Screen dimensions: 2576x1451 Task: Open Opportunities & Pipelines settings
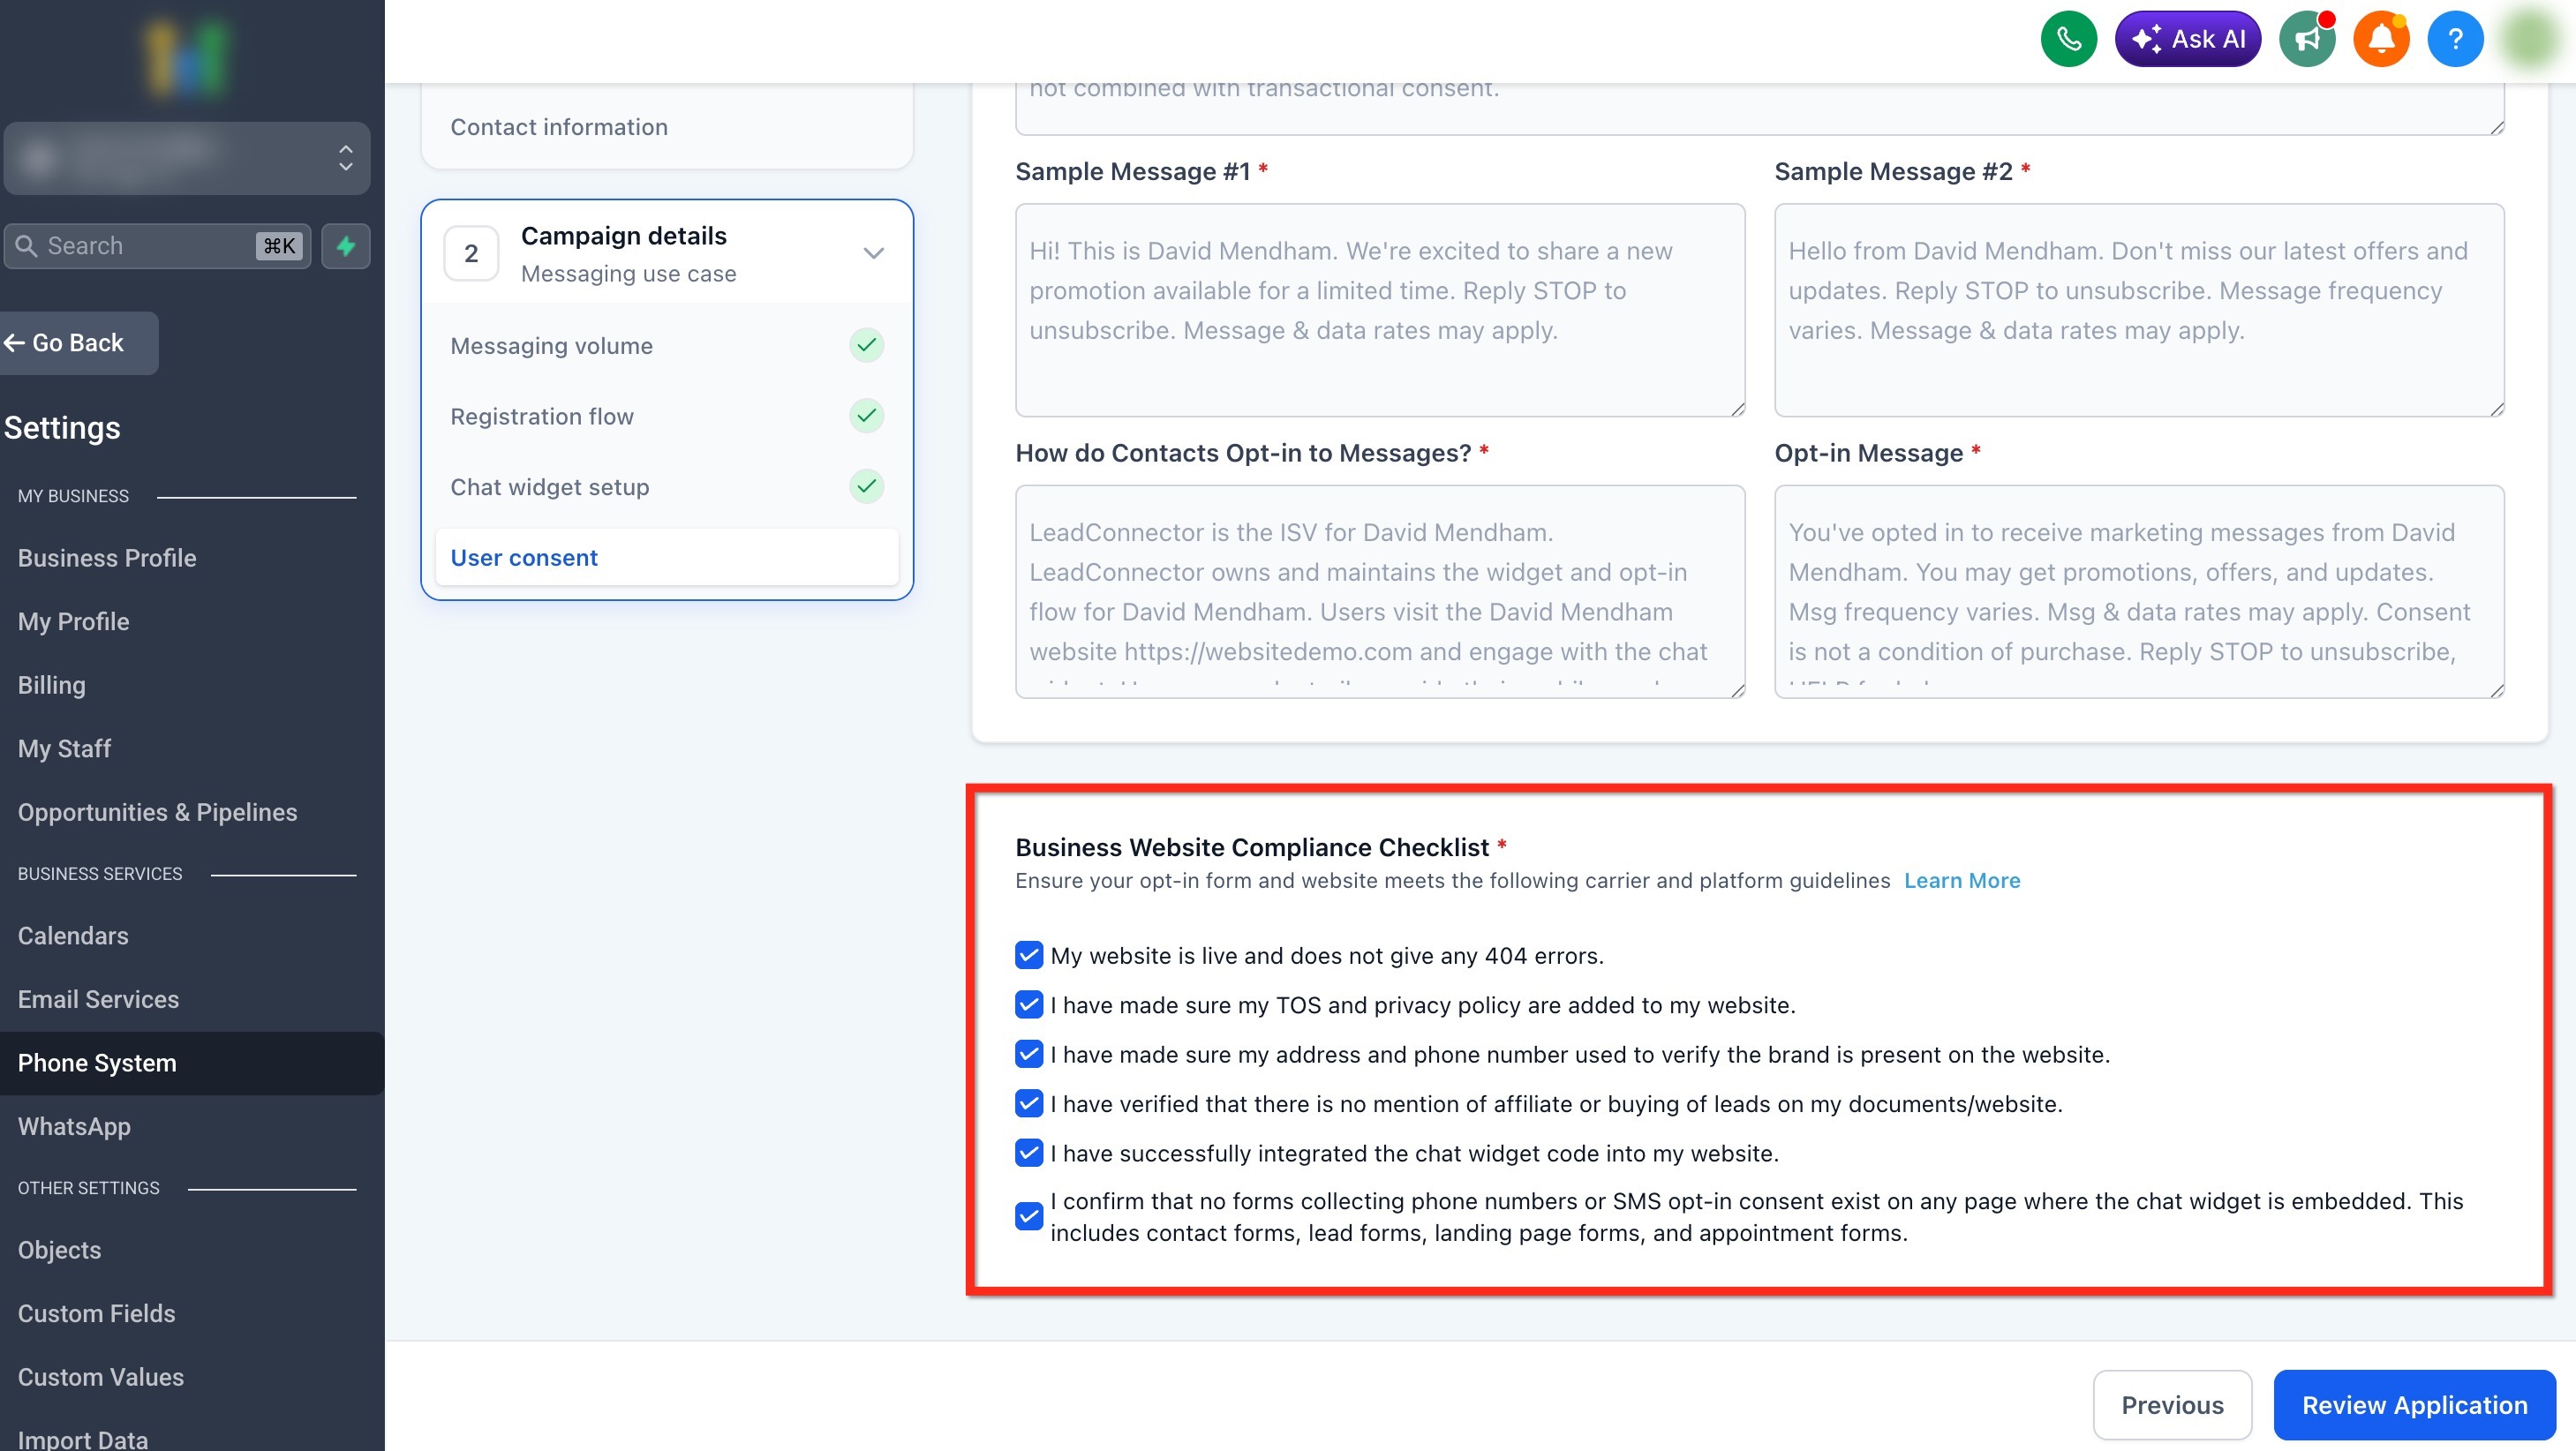(x=157, y=812)
